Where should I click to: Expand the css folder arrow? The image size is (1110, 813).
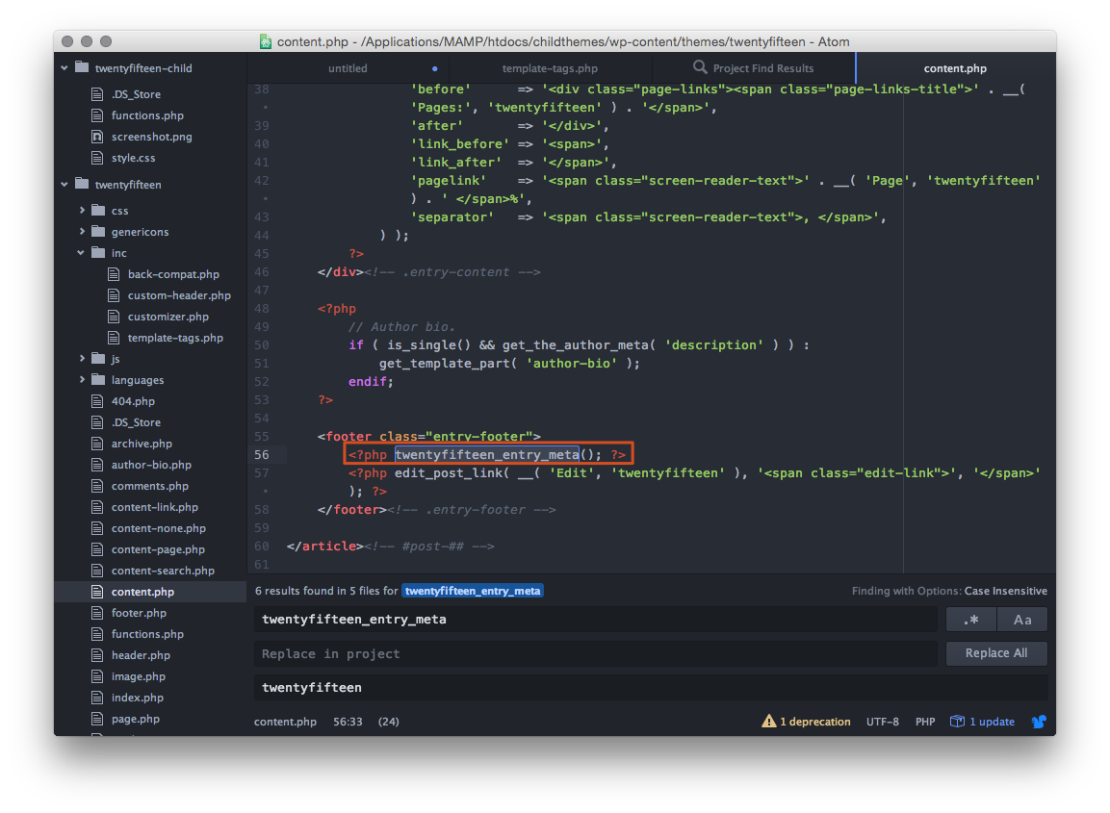click(x=82, y=210)
